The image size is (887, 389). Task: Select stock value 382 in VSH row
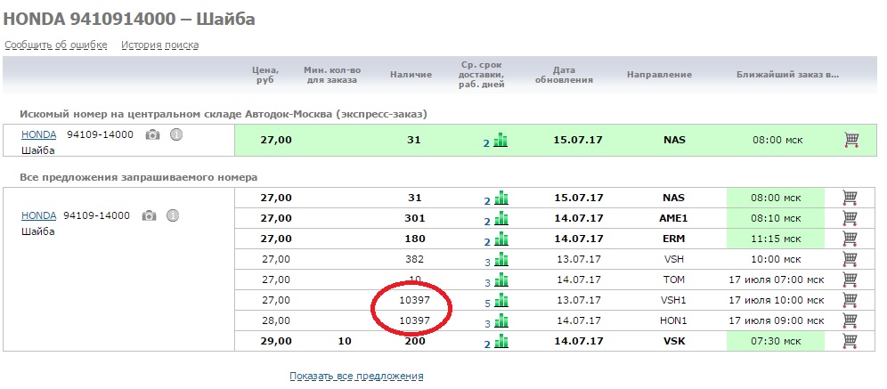click(415, 260)
